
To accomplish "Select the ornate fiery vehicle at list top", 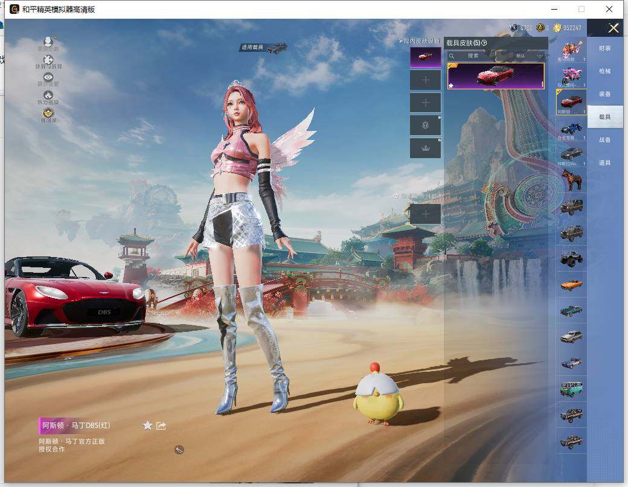I will point(571,50).
